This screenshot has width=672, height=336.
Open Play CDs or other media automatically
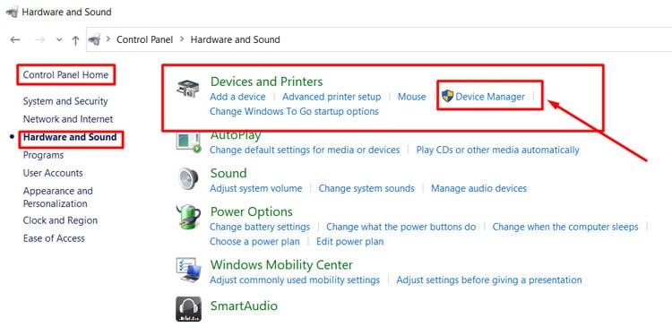(497, 150)
